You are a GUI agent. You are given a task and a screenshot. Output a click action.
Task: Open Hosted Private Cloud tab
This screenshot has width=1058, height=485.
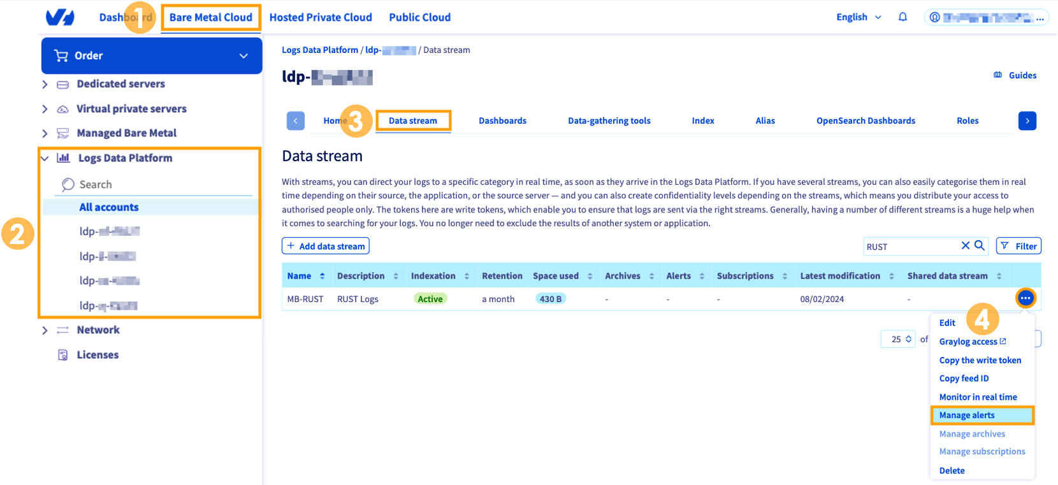(x=321, y=17)
